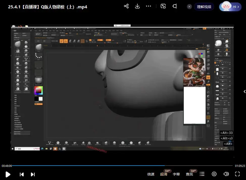The image size is (246, 180).
Task: Open the 超清 video quality selector
Action: 164,174
